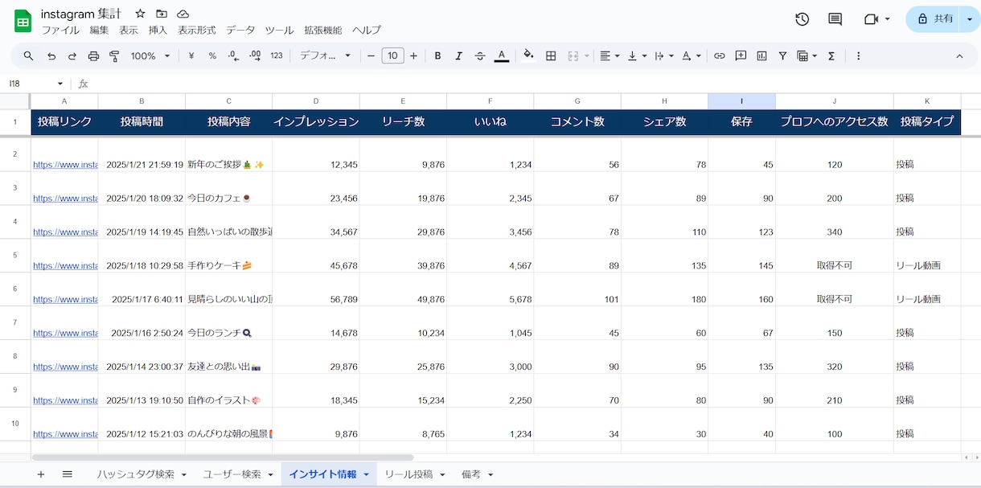
Task: Insert a comment from toolbar
Action: (x=741, y=56)
